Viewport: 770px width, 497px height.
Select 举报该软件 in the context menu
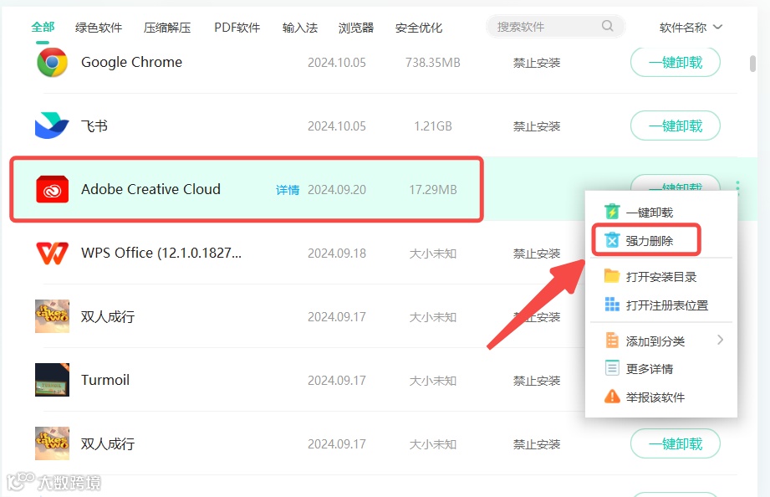point(655,397)
